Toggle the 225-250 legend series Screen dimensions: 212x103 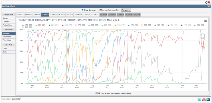point(53,25)
